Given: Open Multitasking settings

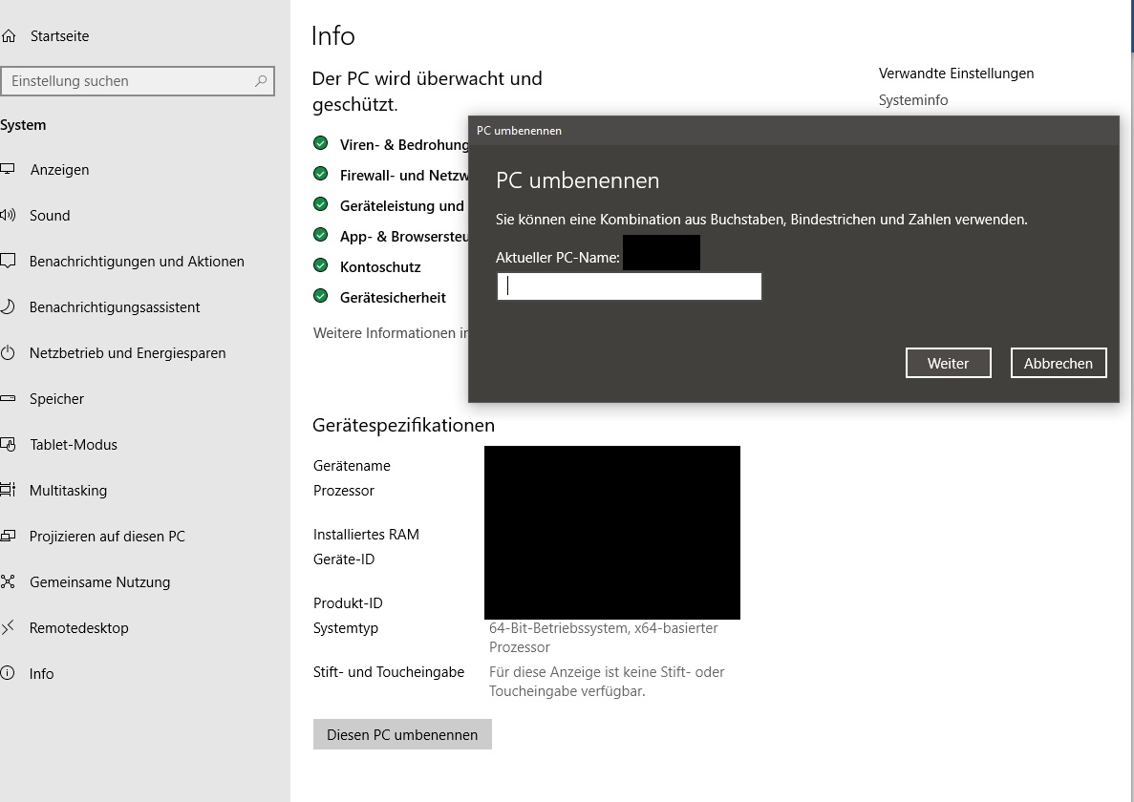Looking at the screenshot, I should [x=68, y=491].
